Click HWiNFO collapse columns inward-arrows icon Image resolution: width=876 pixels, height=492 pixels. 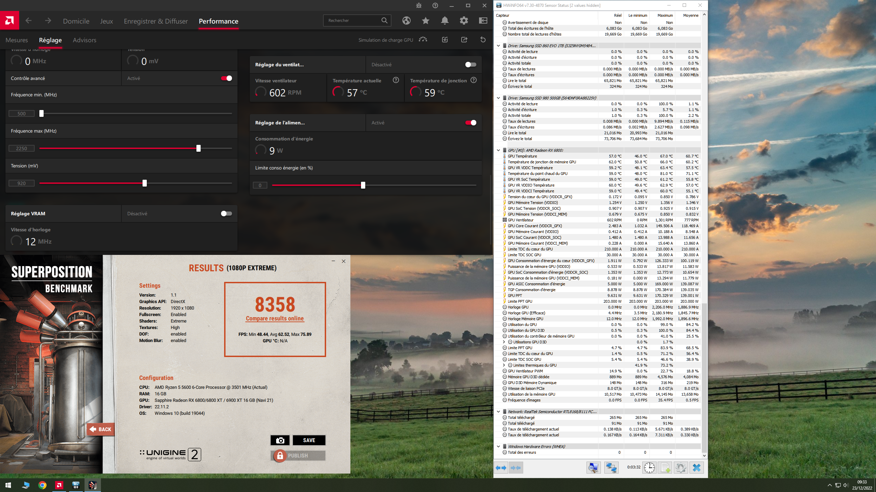click(516, 468)
